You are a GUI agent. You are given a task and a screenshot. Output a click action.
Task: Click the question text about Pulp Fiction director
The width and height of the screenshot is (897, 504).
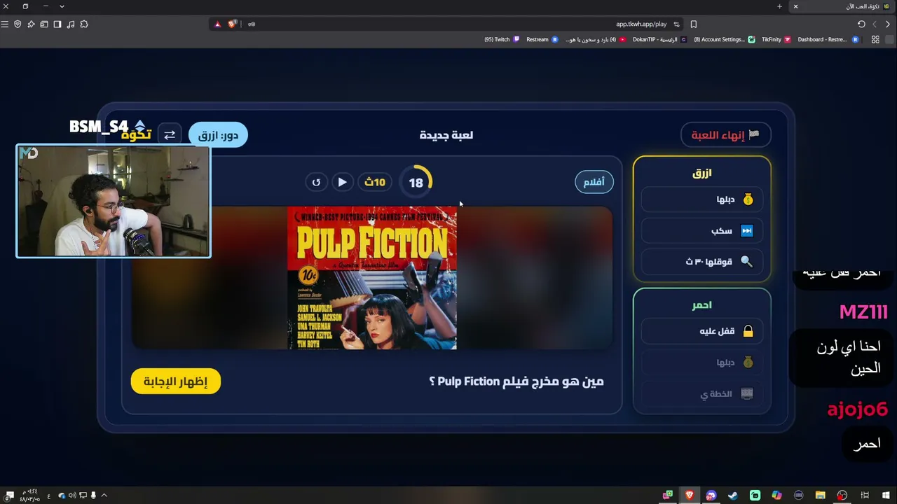[516, 381]
